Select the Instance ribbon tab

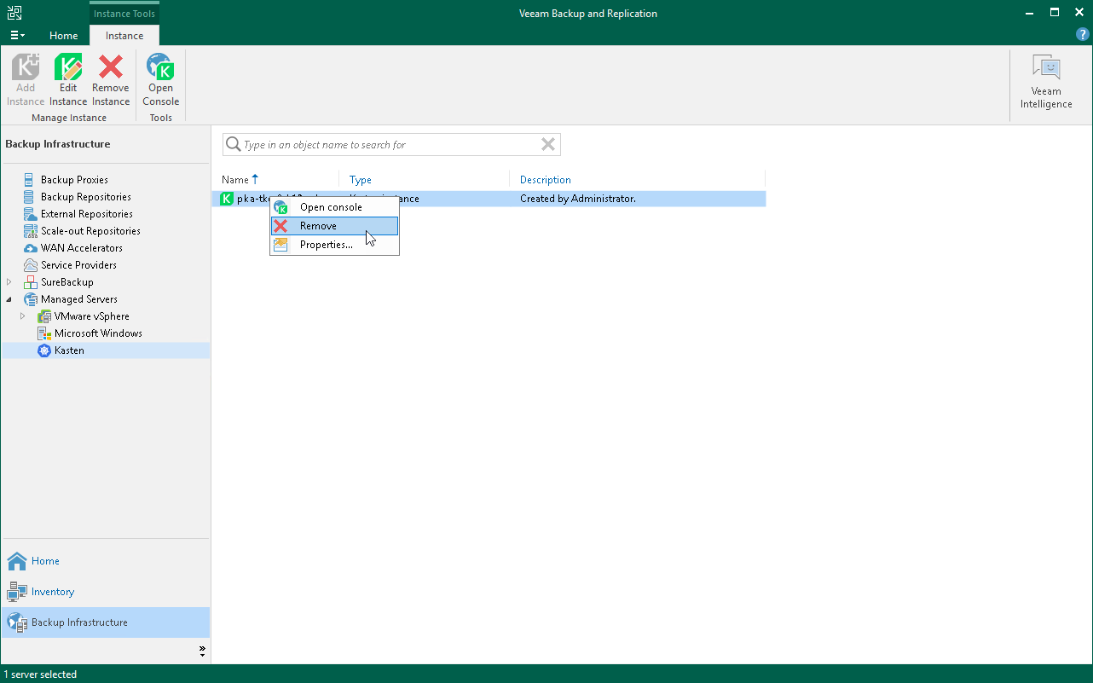coord(124,36)
